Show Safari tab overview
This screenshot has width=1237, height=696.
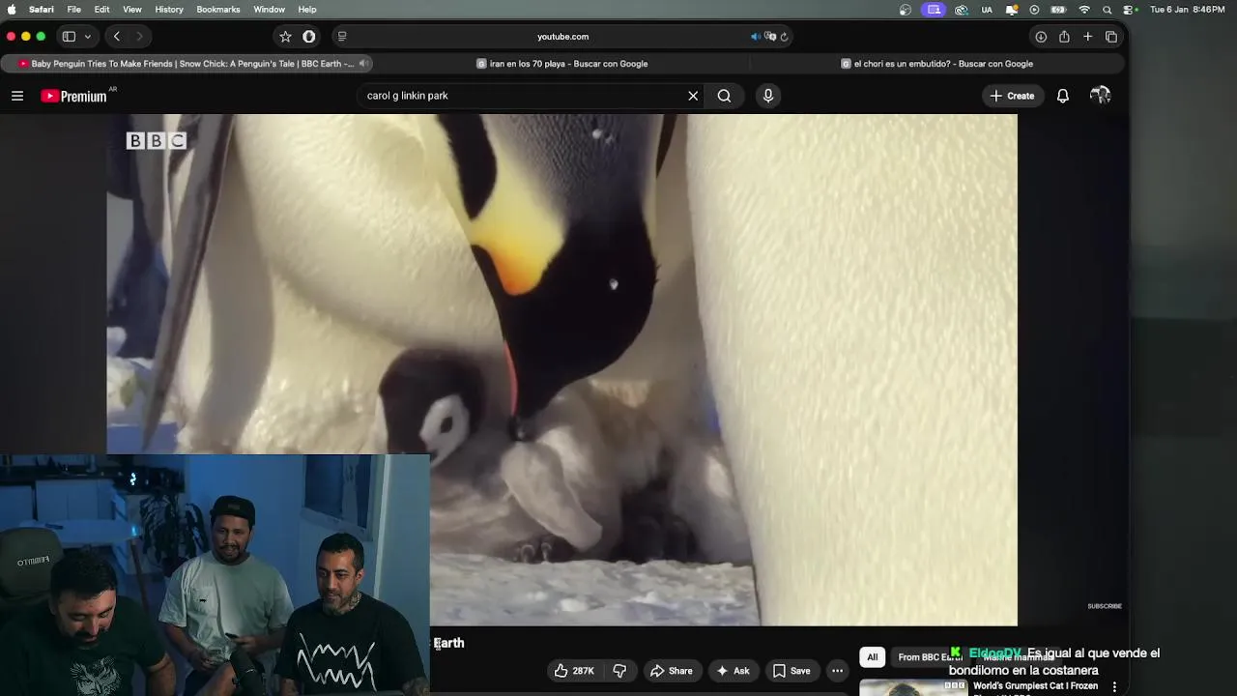pyautogui.click(x=1111, y=37)
